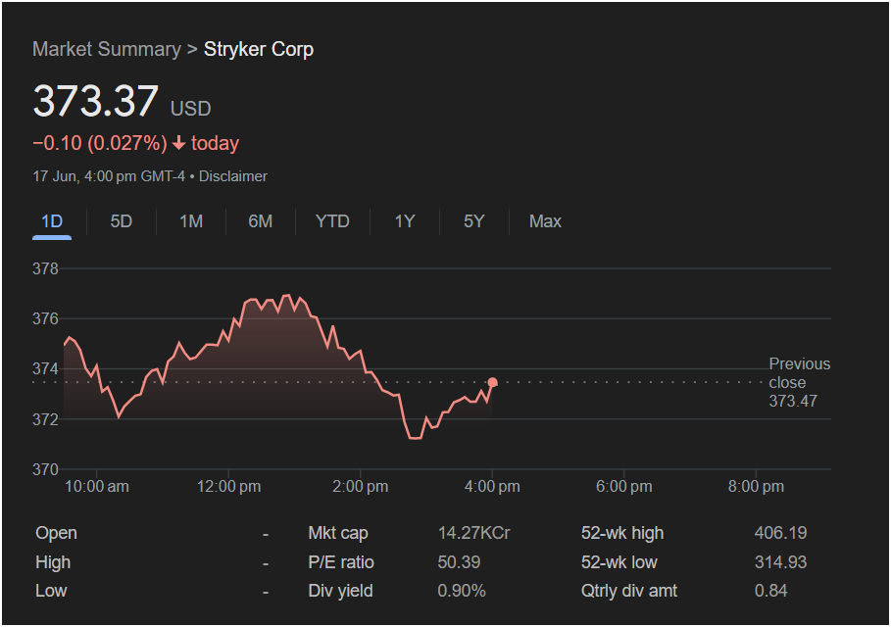Click the High label in the stats table

click(53, 562)
